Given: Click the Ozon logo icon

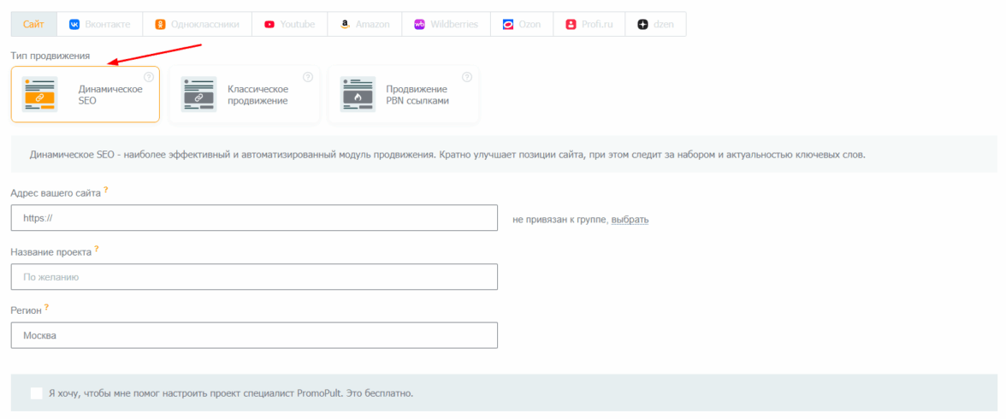Looking at the screenshot, I should pyautogui.click(x=508, y=25).
